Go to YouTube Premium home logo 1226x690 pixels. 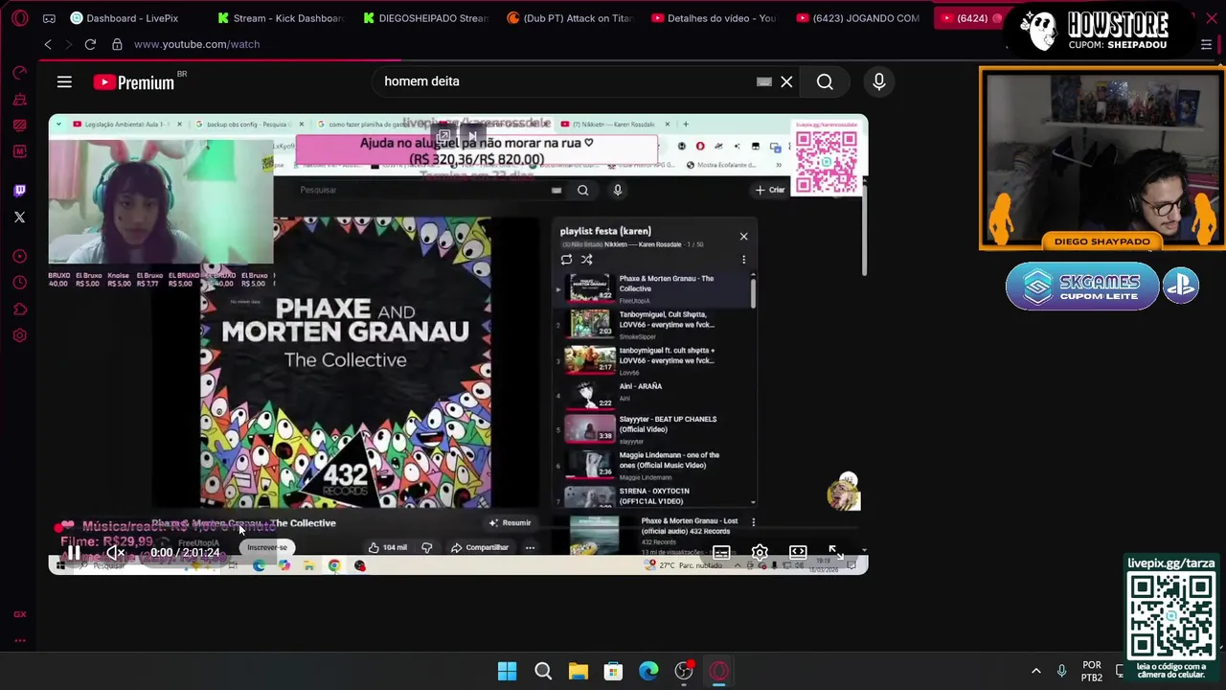[134, 82]
